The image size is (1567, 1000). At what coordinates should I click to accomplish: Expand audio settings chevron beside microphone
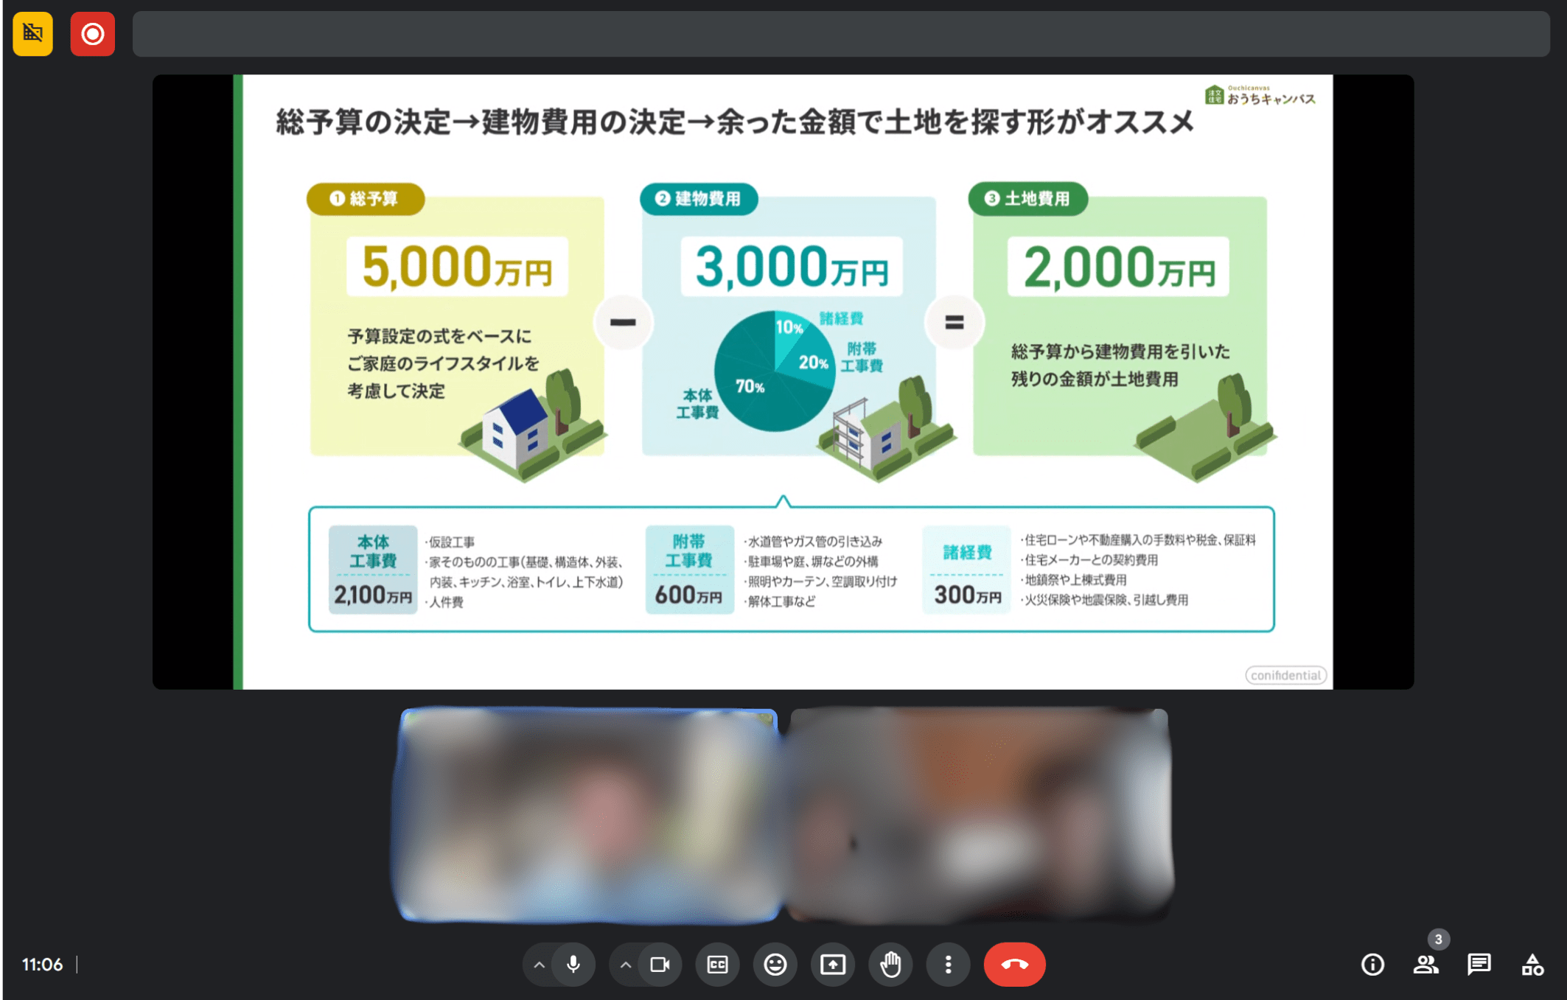[540, 964]
